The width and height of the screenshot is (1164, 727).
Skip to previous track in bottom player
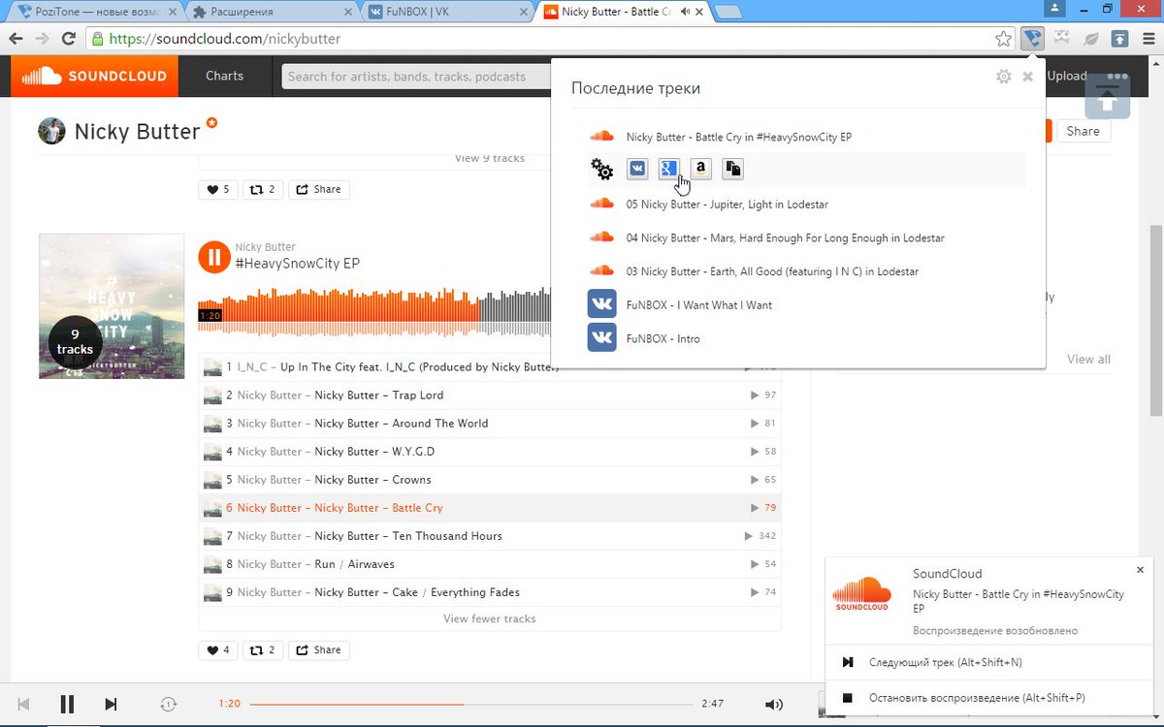[24, 704]
